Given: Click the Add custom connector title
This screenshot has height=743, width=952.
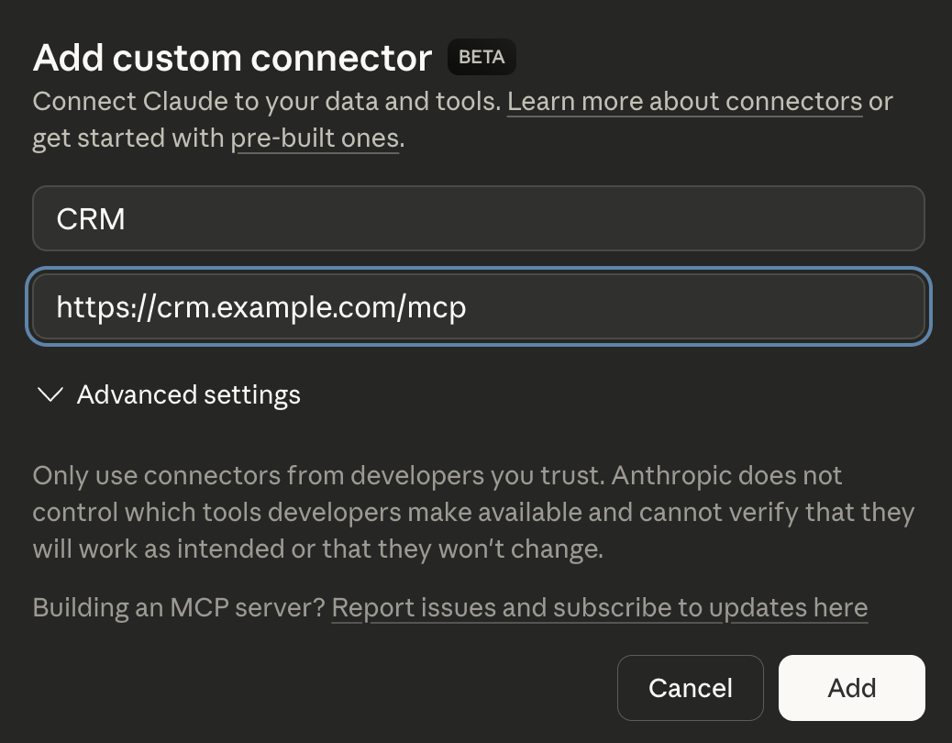Looking at the screenshot, I should click(x=231, y=57).
